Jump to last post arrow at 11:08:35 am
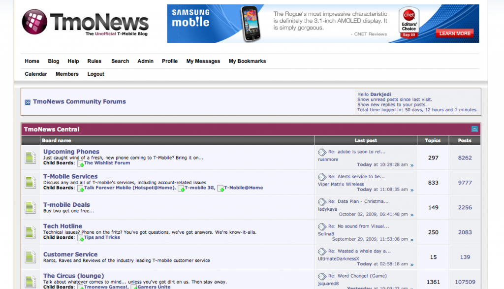 click(412, 190)
